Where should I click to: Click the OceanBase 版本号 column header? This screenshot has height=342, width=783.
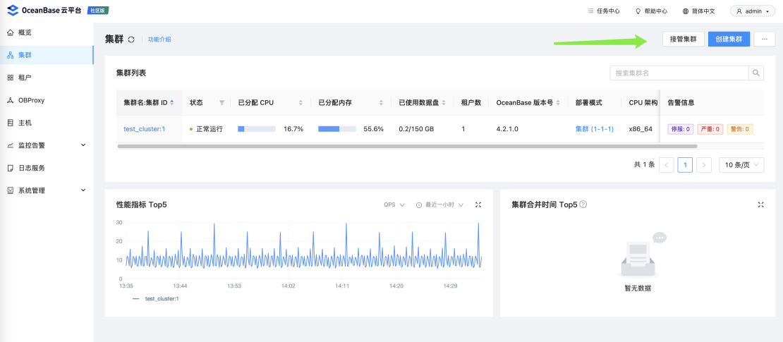click(524, 103)
